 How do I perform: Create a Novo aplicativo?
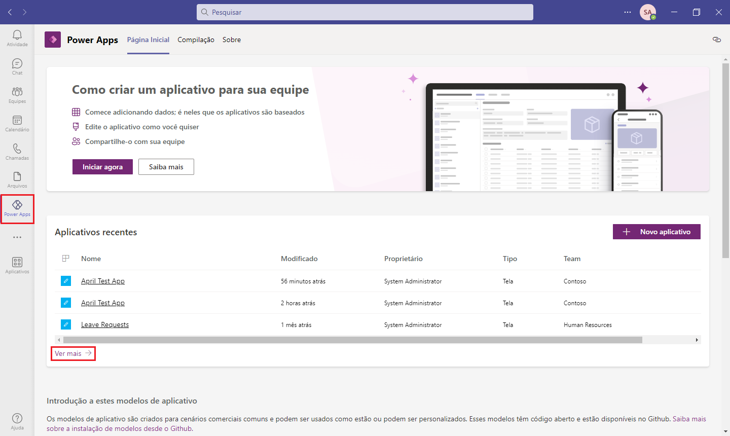(656, 231)
